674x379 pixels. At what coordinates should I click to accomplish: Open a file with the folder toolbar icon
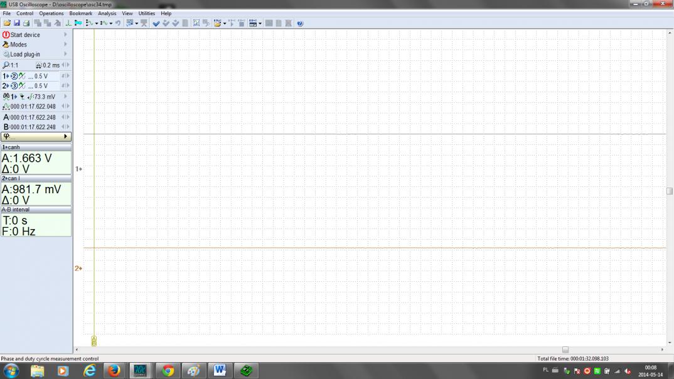pos(7,23)
